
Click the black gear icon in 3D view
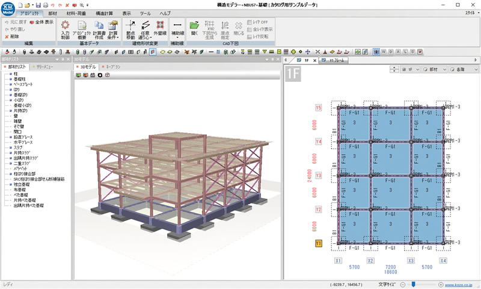click(100, 75)
